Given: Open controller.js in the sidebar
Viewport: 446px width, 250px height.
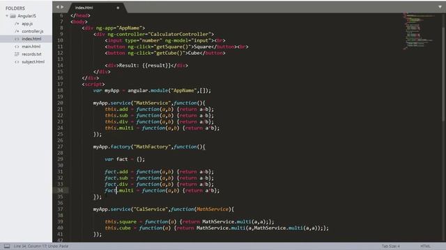Looking at the screenshot, I should point(33,31).
